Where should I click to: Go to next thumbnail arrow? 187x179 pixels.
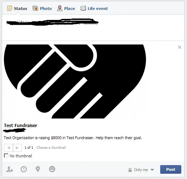(x=17, y=148)
